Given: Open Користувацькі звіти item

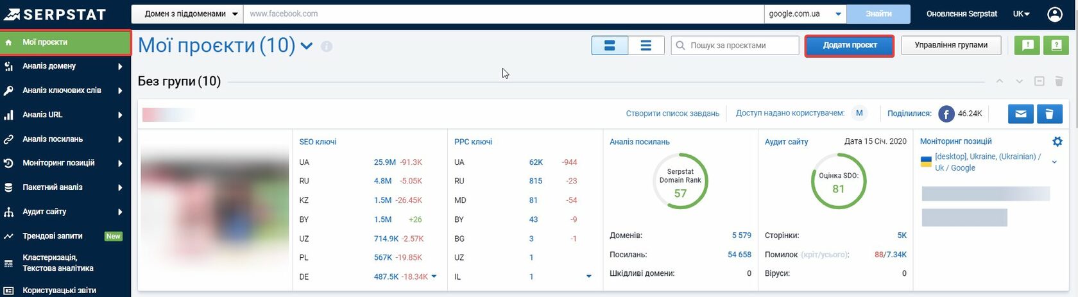Looking at the screenshot, I should pos(65,290).
